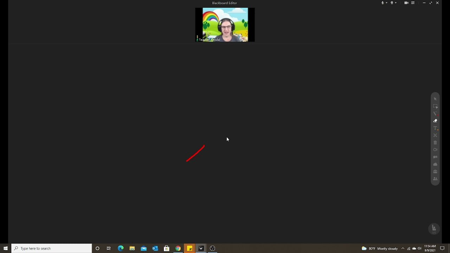Click the circular record icon in tool panel
The image size is (450, 253).
coord(435,150)
